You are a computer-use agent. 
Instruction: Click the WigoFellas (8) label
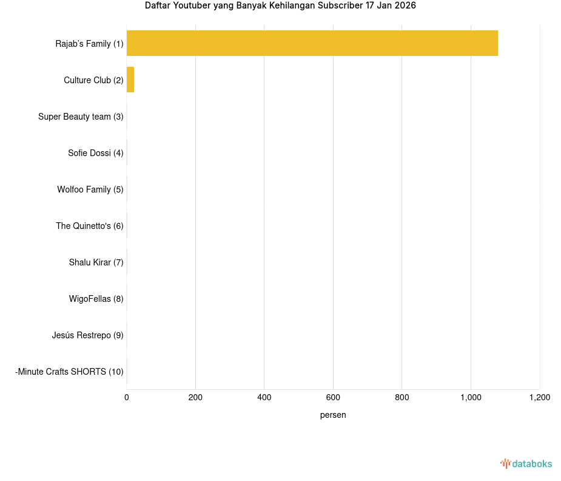96,299
